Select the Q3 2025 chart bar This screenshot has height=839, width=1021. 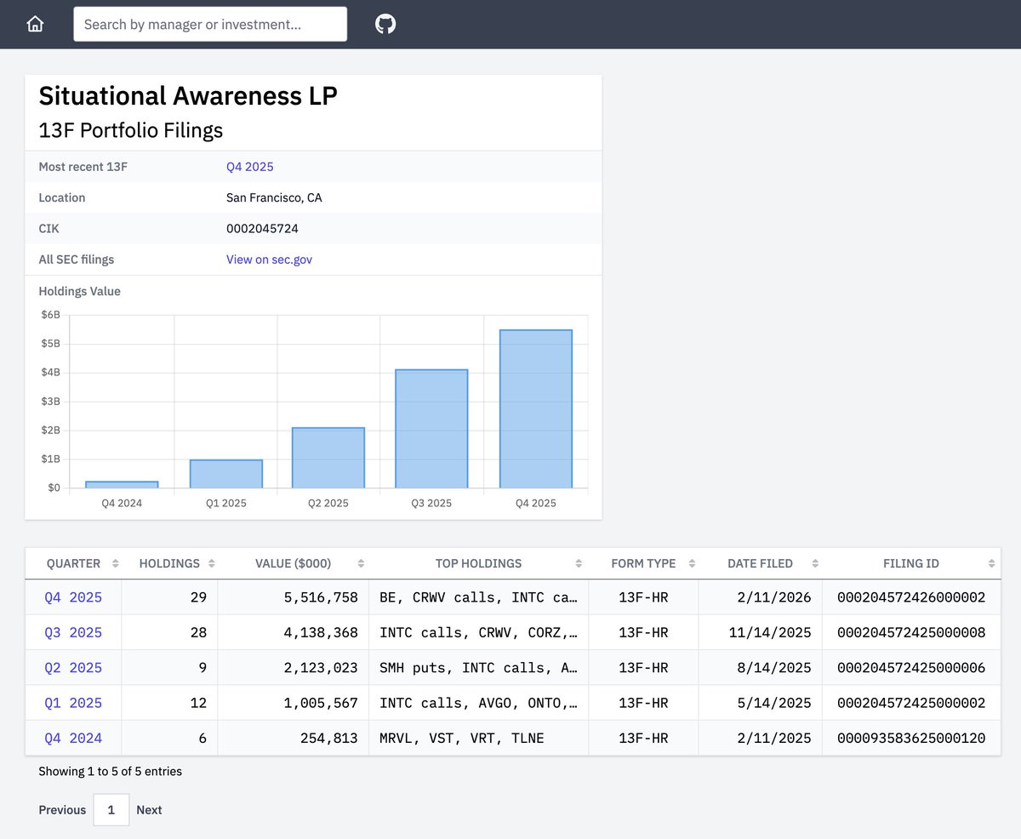[x=431, y=429]
